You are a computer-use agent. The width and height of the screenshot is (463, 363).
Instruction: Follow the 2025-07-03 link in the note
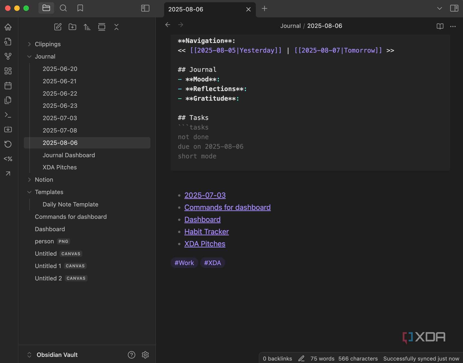[x=205, y=195]
